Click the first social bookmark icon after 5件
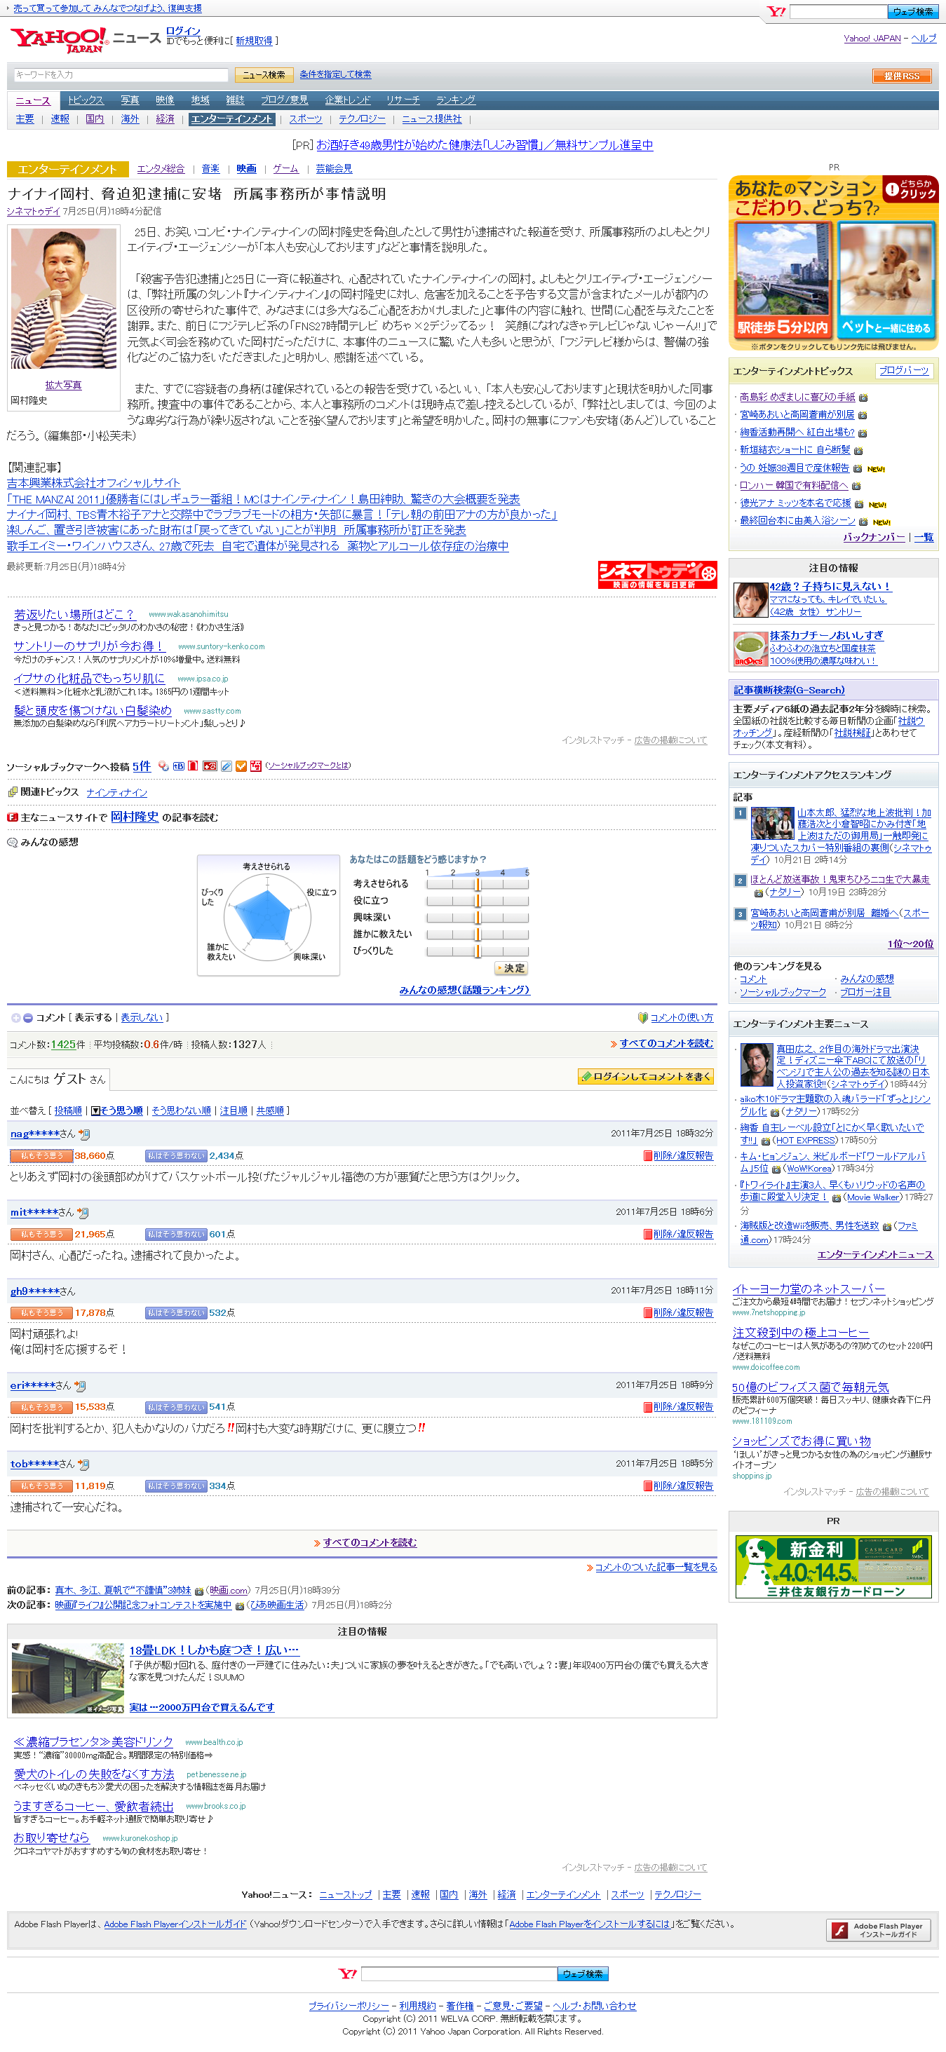The width and height of the screenshot is (946, 2052). [163, 766]
